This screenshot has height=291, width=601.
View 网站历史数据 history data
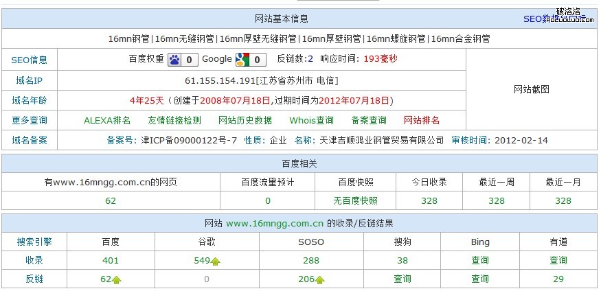click(x=245, y=120)
